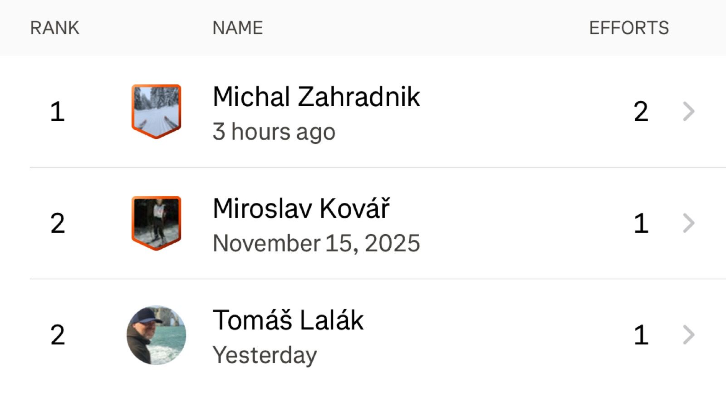Image resolution: width=726 pixels, height=403 pixels.
Task: Click rank number 2 beside Miroslav Kovář
Action: point(57,223)
